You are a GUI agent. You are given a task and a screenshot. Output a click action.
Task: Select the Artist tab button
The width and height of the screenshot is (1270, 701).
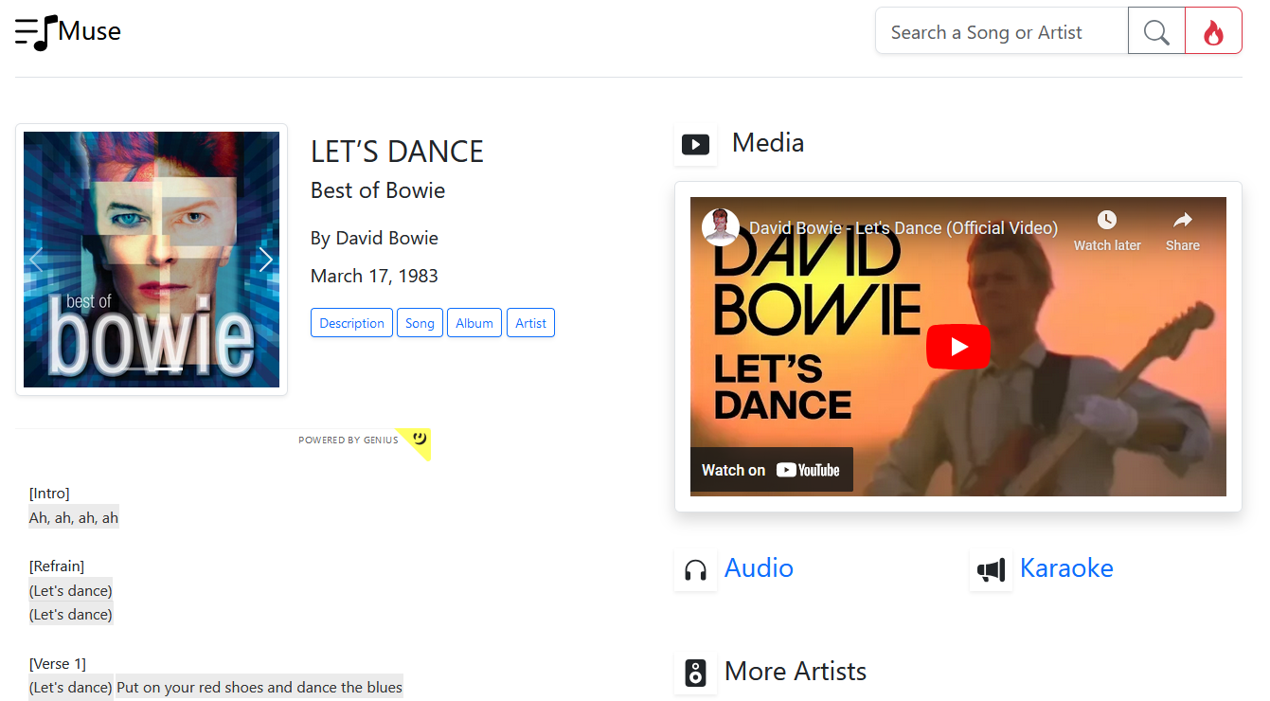pyautogui.click(x=530, y=323)
